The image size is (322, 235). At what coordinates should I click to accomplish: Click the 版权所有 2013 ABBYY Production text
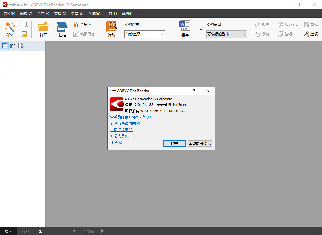(x=155, y=111)
